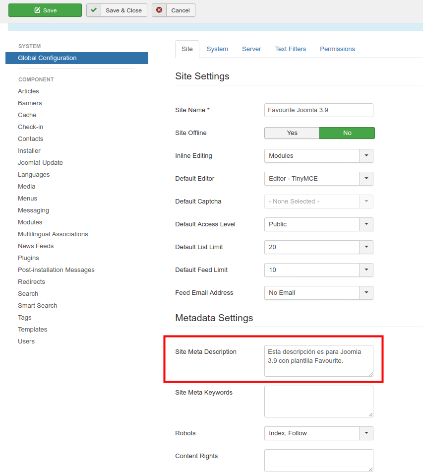Open Modules component settings
The height and width of the screenshot is (475, 423).
tap(30, 222)
